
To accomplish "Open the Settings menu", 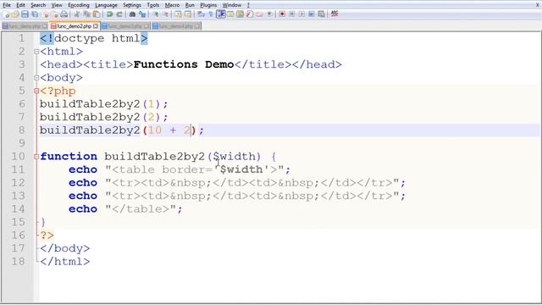I will click(132, 5).
